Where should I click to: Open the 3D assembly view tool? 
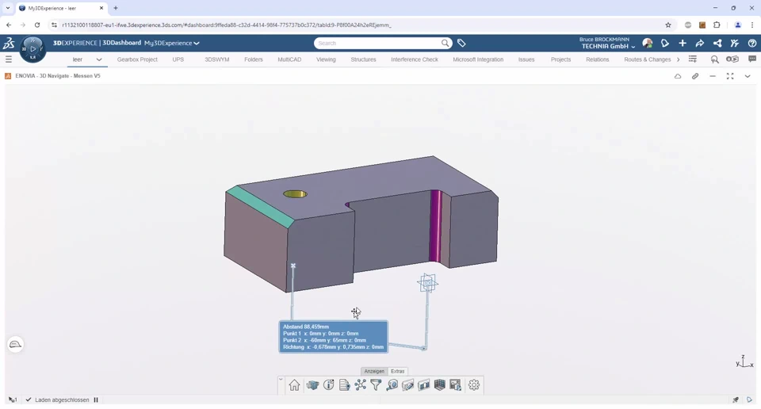pos(312,385)
